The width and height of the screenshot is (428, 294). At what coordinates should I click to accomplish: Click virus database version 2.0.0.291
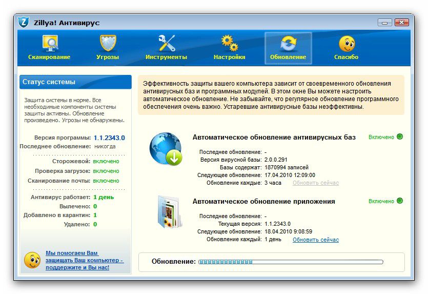(276, 160)
